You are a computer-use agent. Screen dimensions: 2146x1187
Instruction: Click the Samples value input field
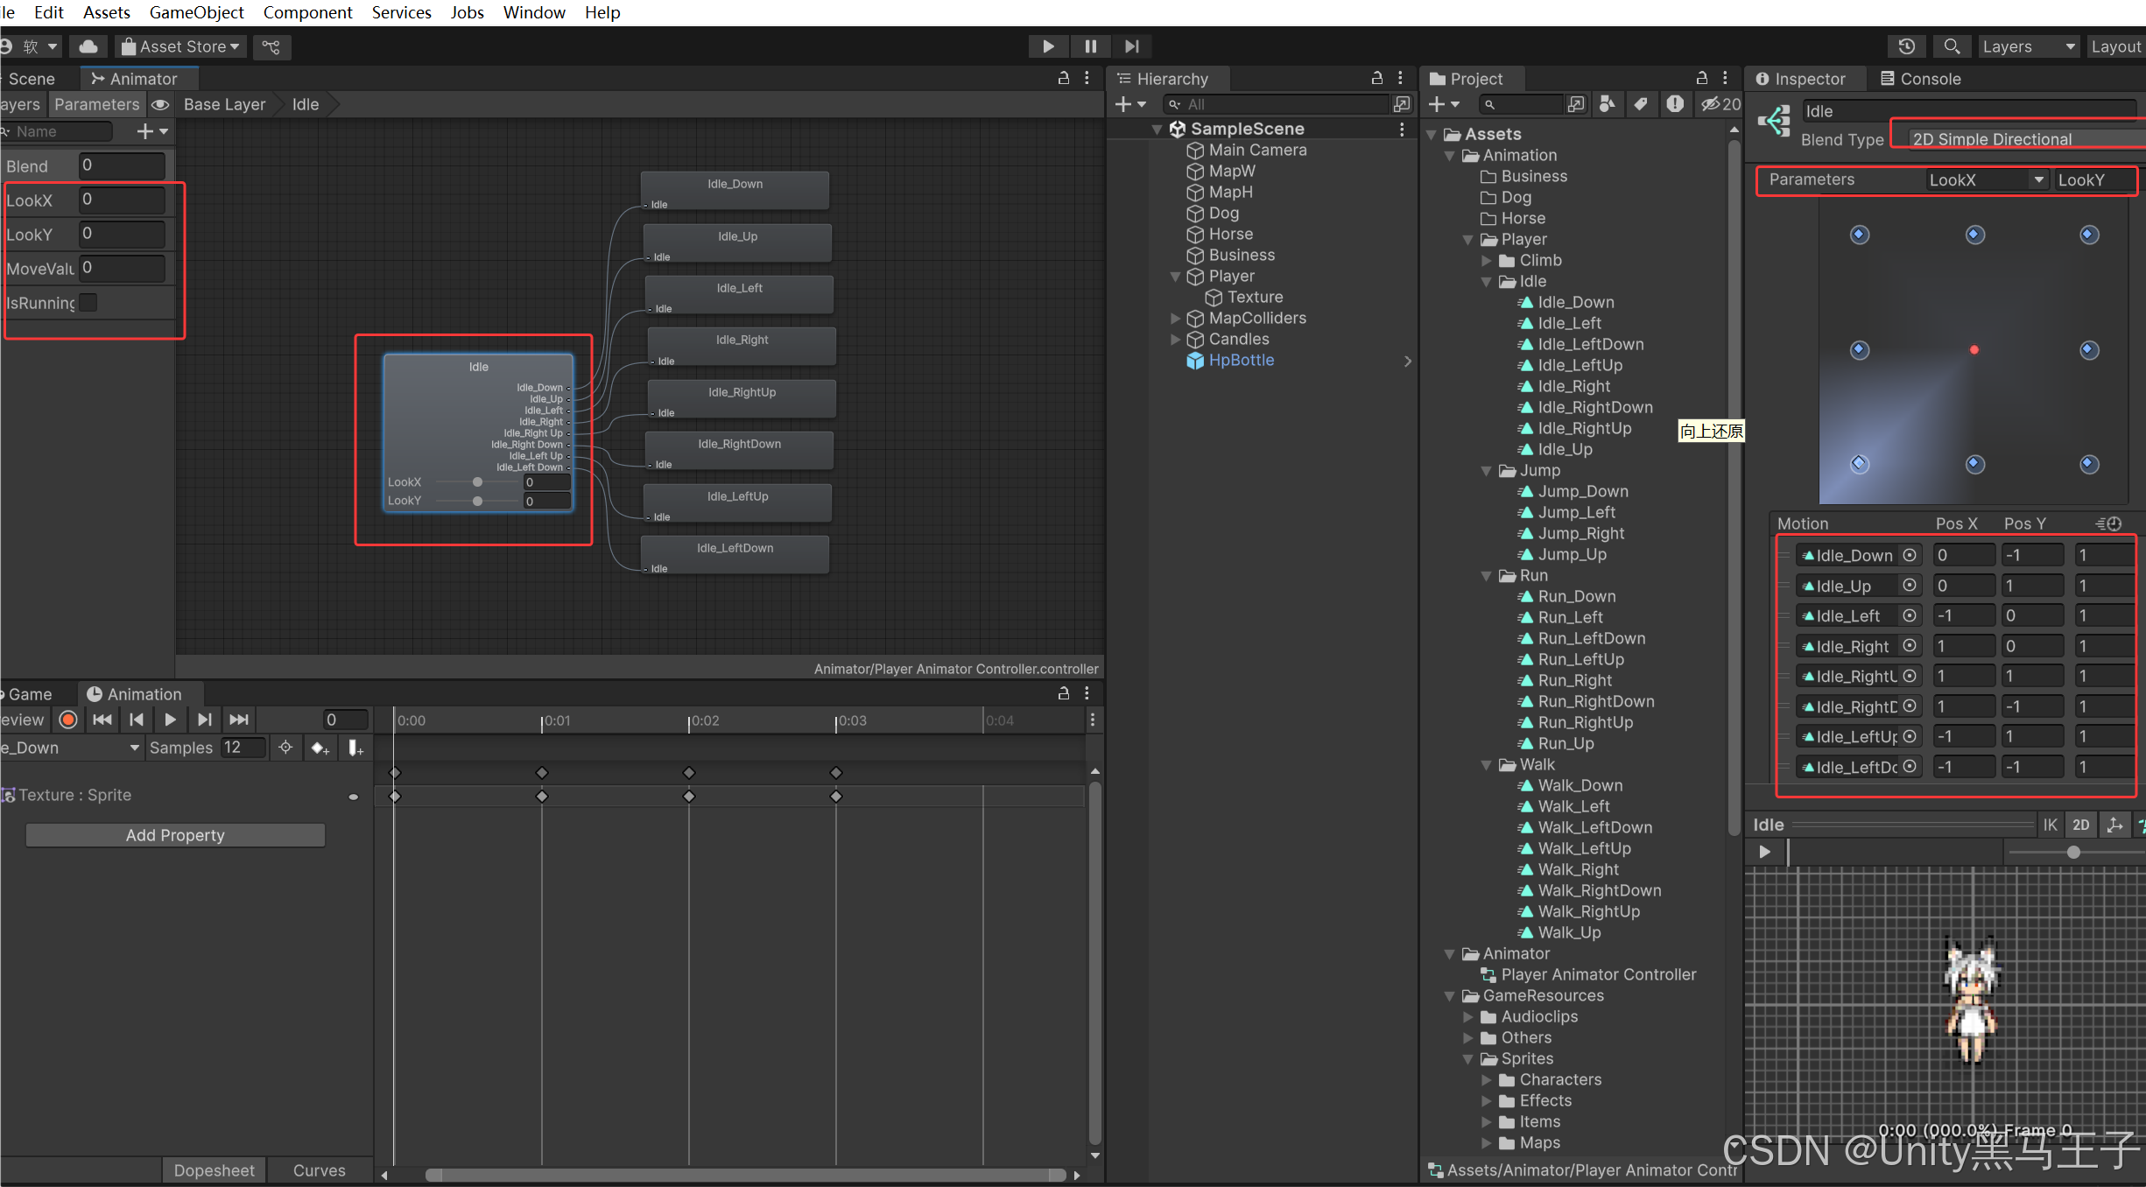pos(242,748)
